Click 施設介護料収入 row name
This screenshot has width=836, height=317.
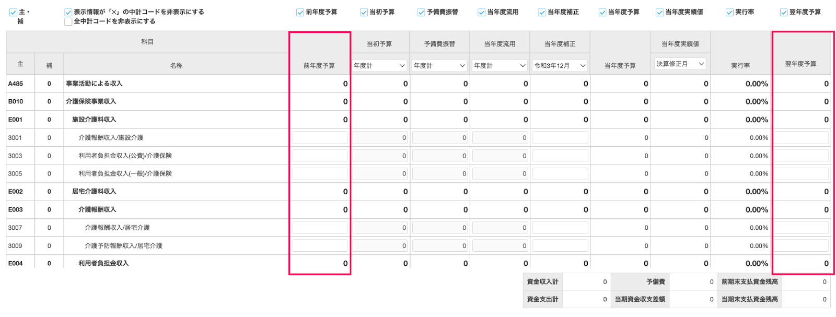94,120
